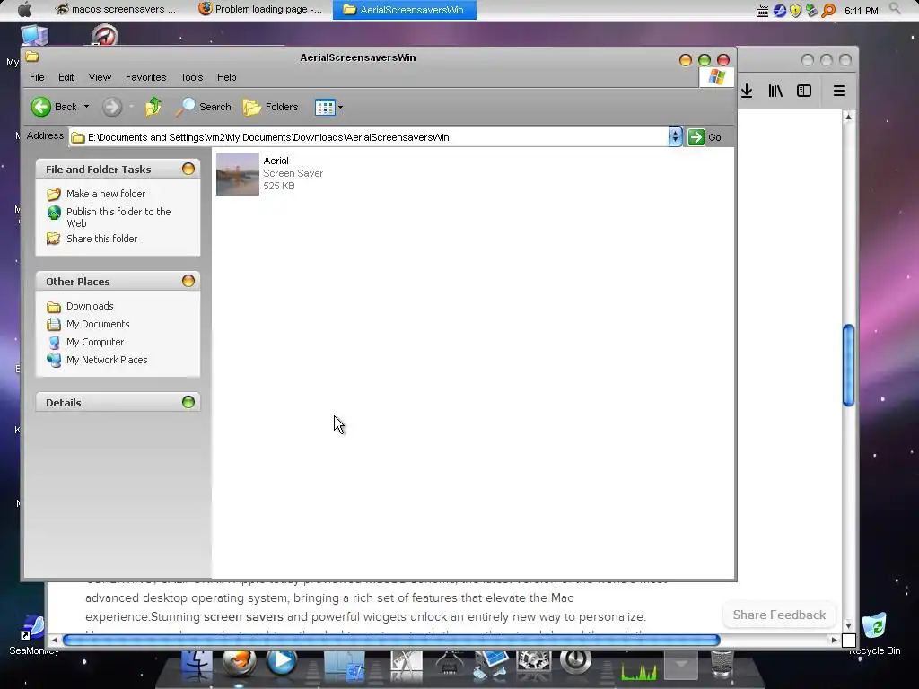
Task: Click the Spotlight search magnifier icon
Action: (x=895, y=9)
